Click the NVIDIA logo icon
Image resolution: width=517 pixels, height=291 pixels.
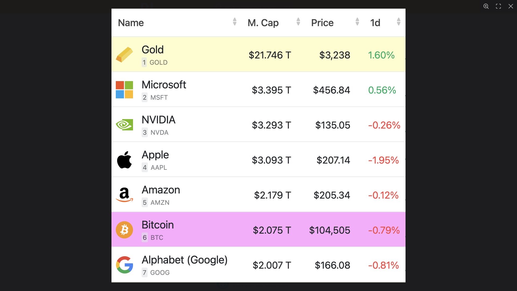click(x=124, y=125)
